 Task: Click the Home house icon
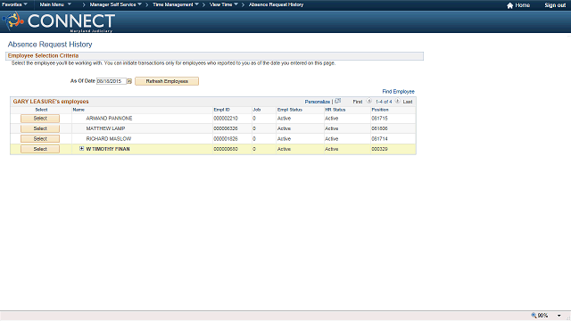click(x=509, y=5)
